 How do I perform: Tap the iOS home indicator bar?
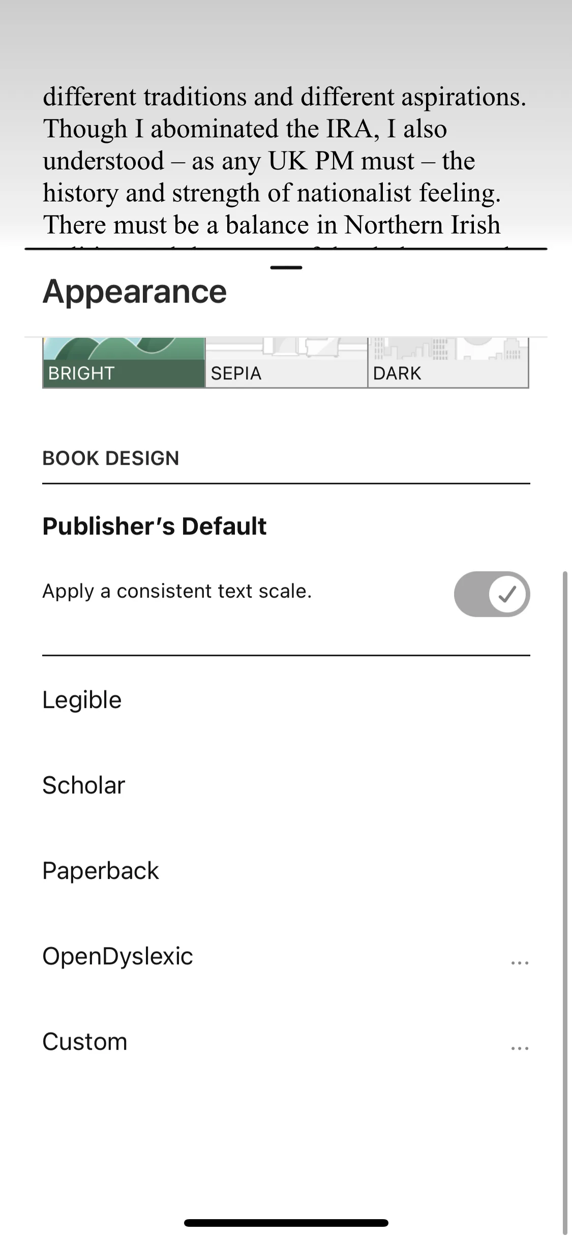pyautogui.click(x=286, y=1223)
